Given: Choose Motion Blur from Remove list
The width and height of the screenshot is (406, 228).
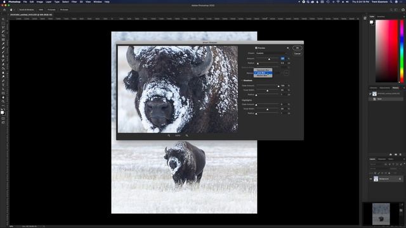Looking at the screenshot, I should coord(263,75).
